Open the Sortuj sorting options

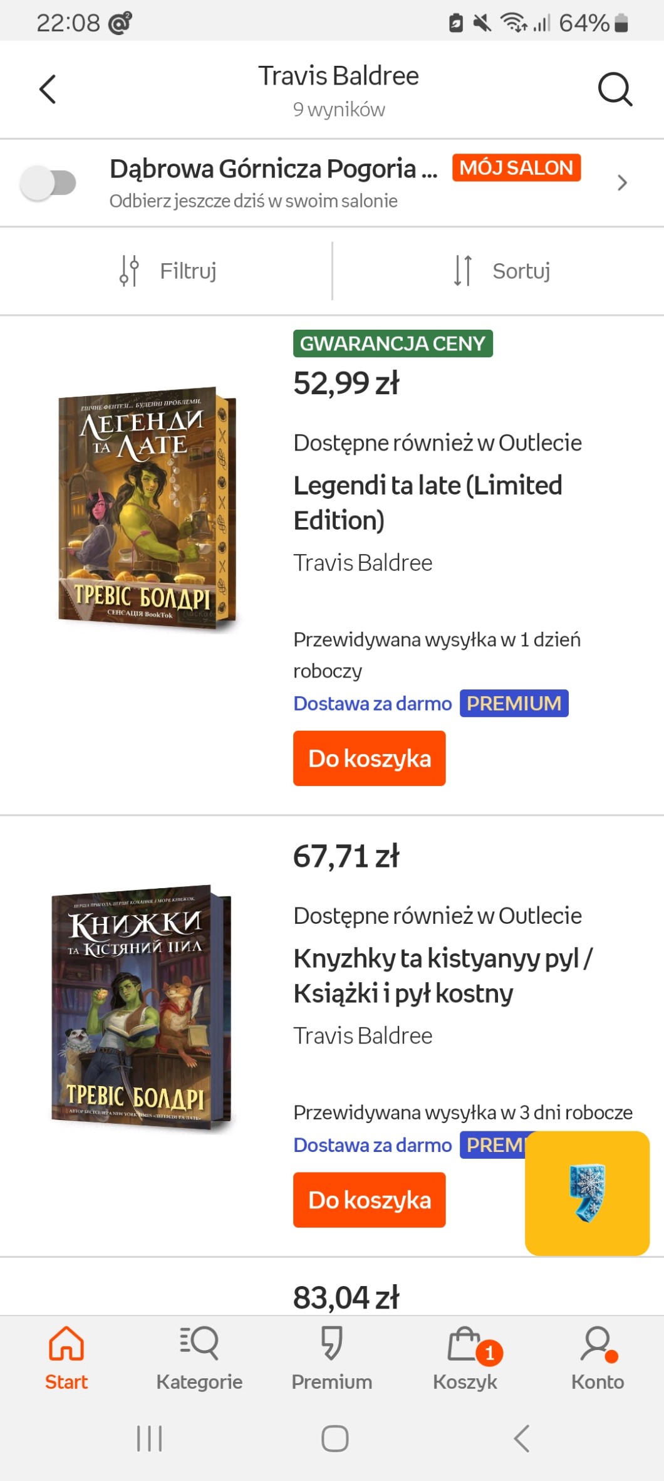coord(501,271)
